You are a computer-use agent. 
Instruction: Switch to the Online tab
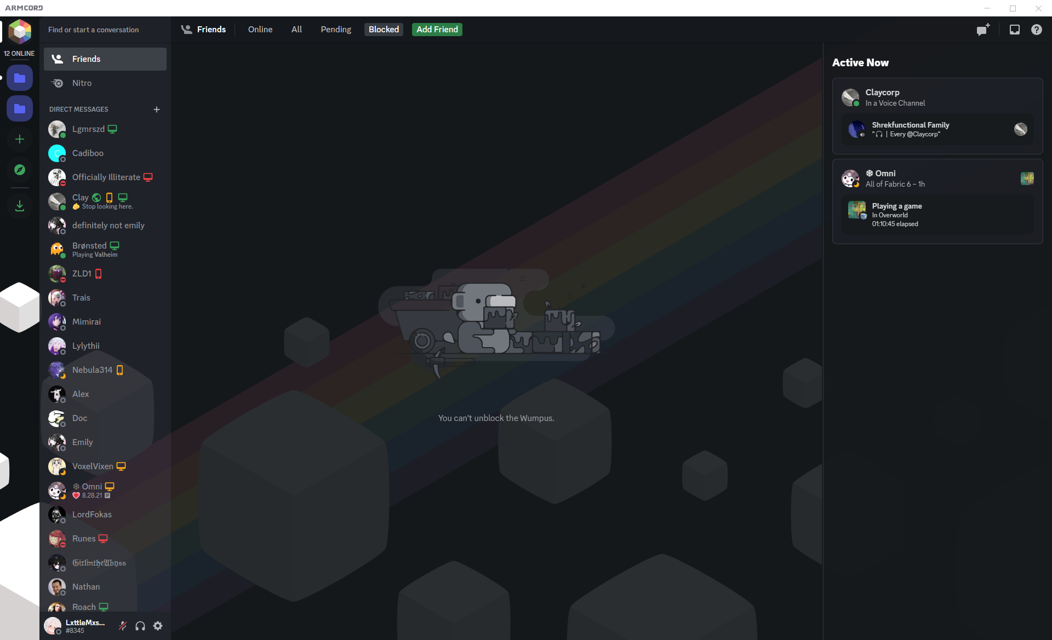tap(260, 30)
